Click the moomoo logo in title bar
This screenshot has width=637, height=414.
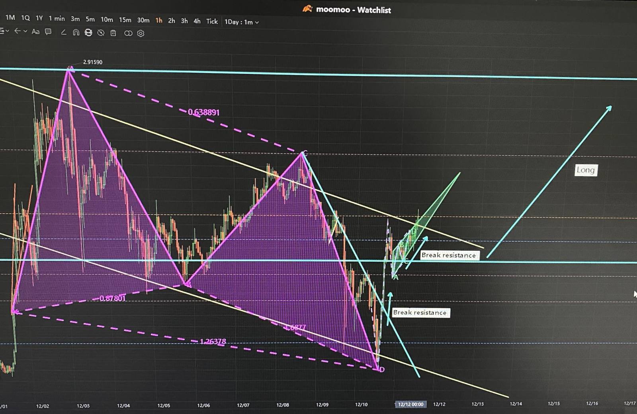click(x=307, y=9)
